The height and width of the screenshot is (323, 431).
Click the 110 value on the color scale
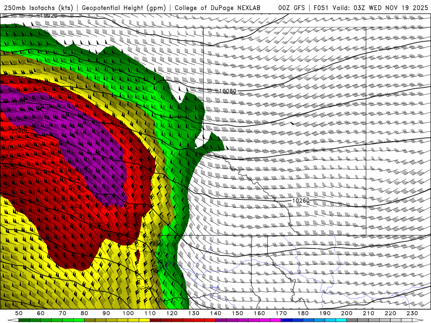150,313
